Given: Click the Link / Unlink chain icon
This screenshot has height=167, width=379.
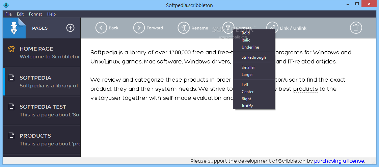Looking at the screenshot, I should [x=272, y=28].
